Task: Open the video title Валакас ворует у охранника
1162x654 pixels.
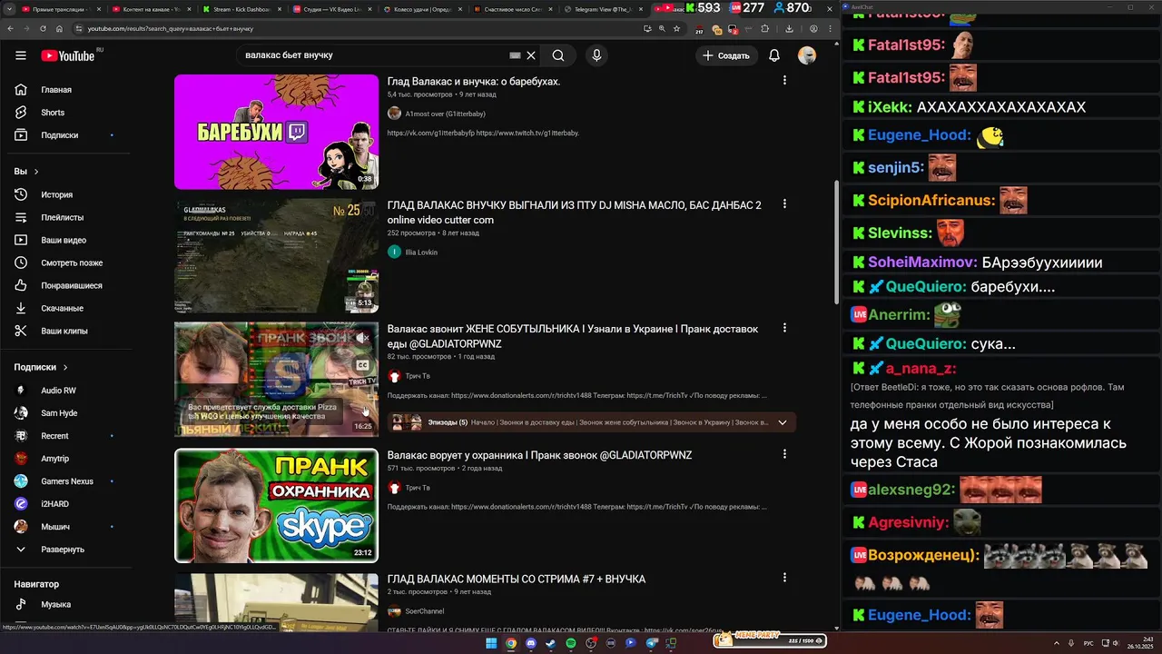Action: coord(539,455)
